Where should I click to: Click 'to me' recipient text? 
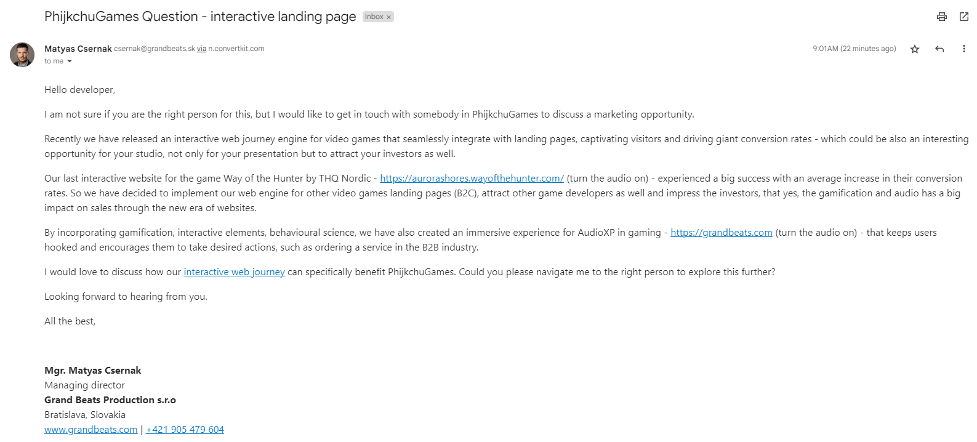[x=54, y=61]
